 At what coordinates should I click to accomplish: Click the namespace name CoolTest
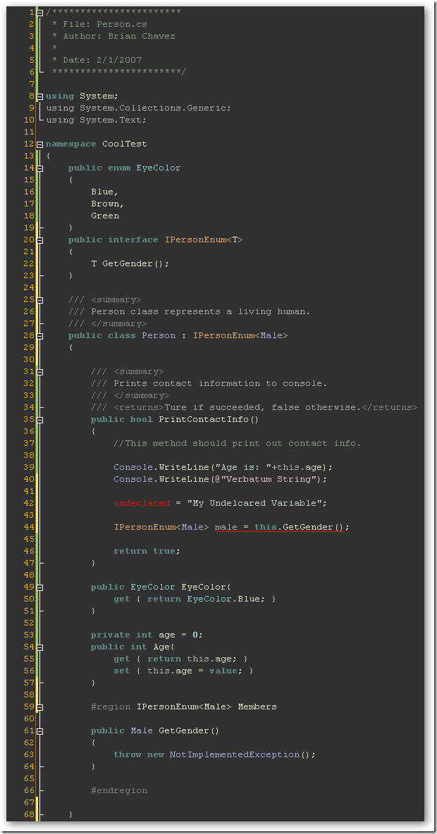(x=125, y=144)
